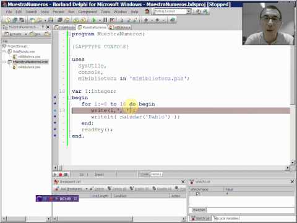
Task: Click the Watches tab in the Watch List
Action: click(199, 210)
